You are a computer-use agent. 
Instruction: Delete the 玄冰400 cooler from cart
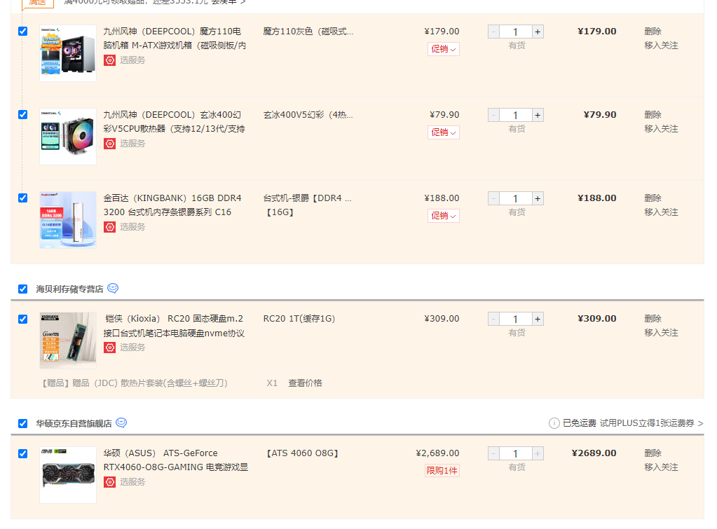(653, 114)
